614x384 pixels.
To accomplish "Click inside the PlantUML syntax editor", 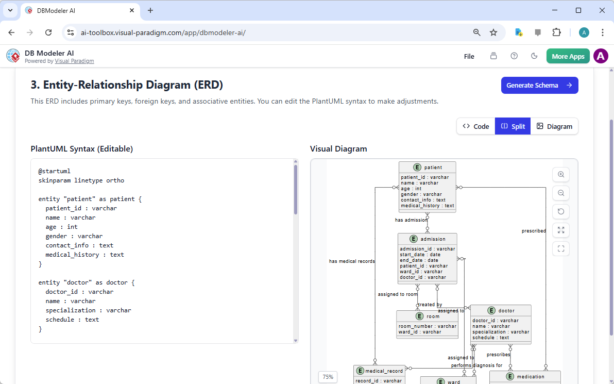I will [155, 247].
